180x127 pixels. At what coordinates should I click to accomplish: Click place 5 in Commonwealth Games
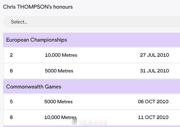[x=11, y=102]
